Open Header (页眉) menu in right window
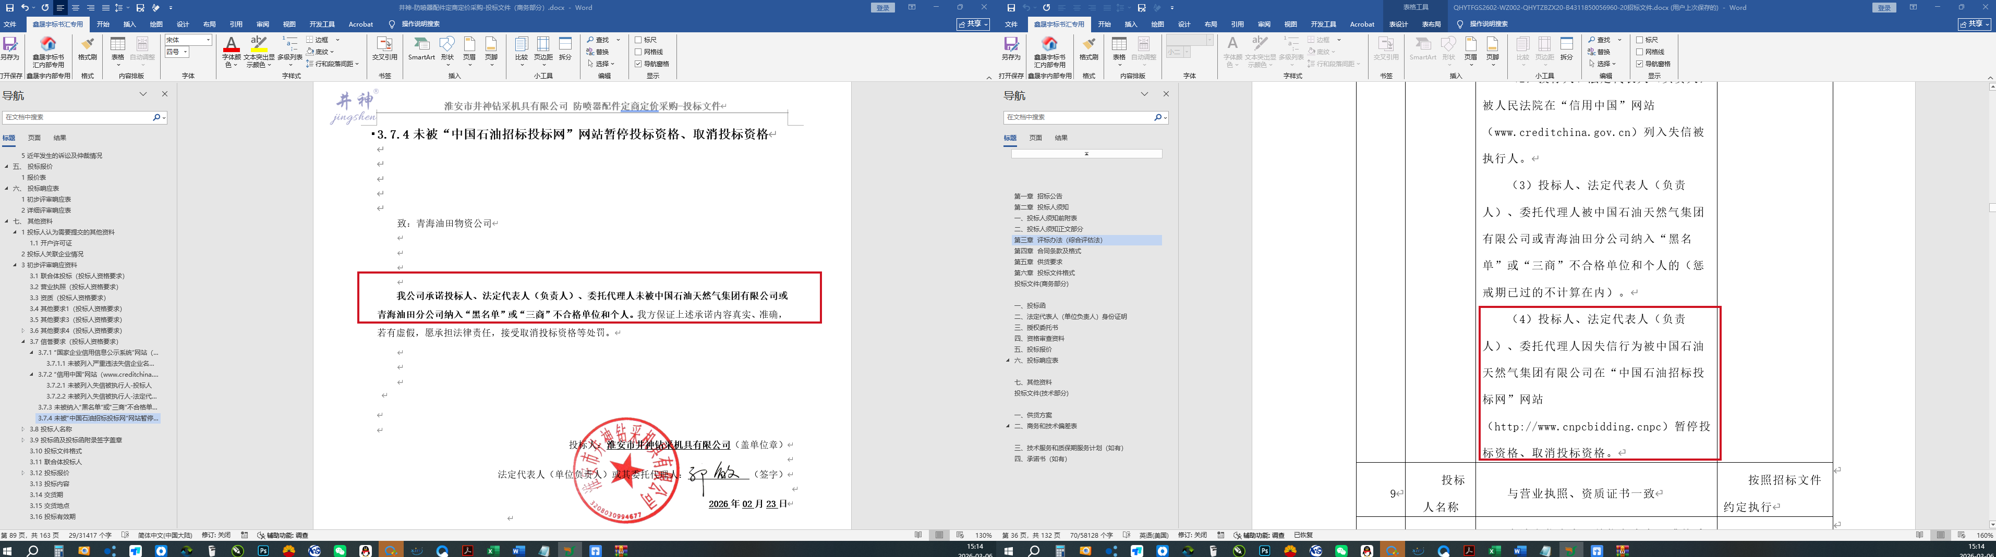The width and height of the screenshot is (1996, 557). click(x=1471, y=51)
